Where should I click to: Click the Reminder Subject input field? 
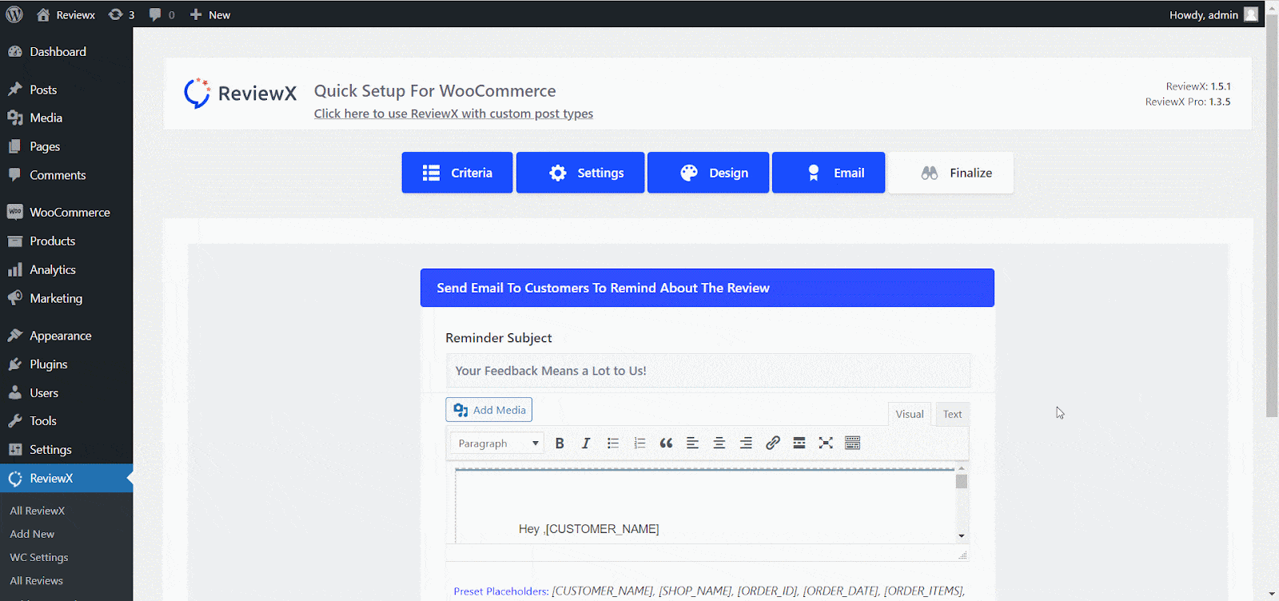coord(707,371)
